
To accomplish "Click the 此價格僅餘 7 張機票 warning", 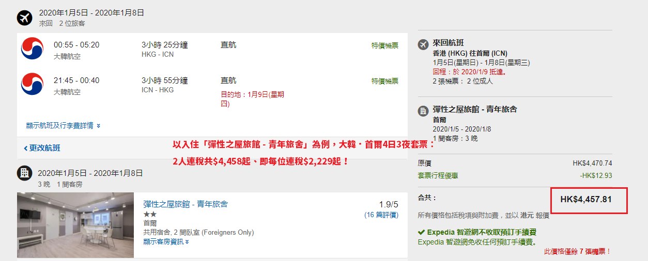I will click(x=578, y=252).
